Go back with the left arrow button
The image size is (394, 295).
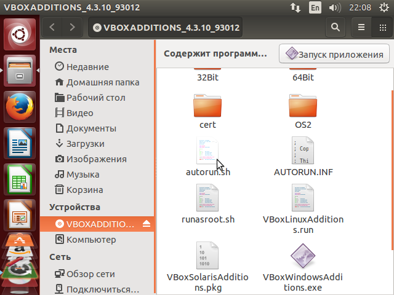tap(52, 27)
